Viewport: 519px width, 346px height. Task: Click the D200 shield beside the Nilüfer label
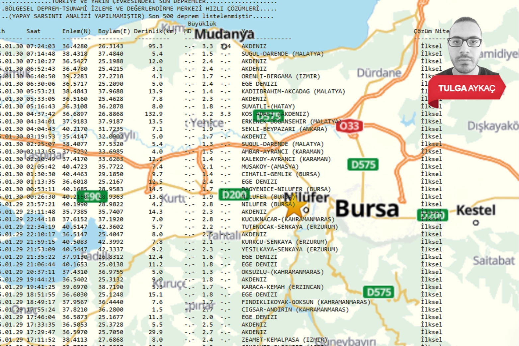click(x=234, y=195)
